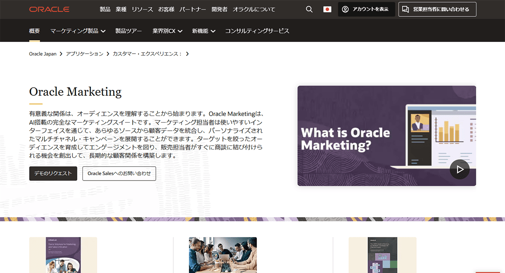Click the team meeting photo thumbnail
505x273 pixels.
(223, 255)
